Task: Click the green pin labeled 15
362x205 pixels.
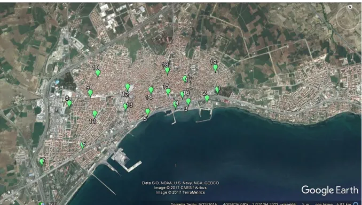Action: click(x=168, y=92)
